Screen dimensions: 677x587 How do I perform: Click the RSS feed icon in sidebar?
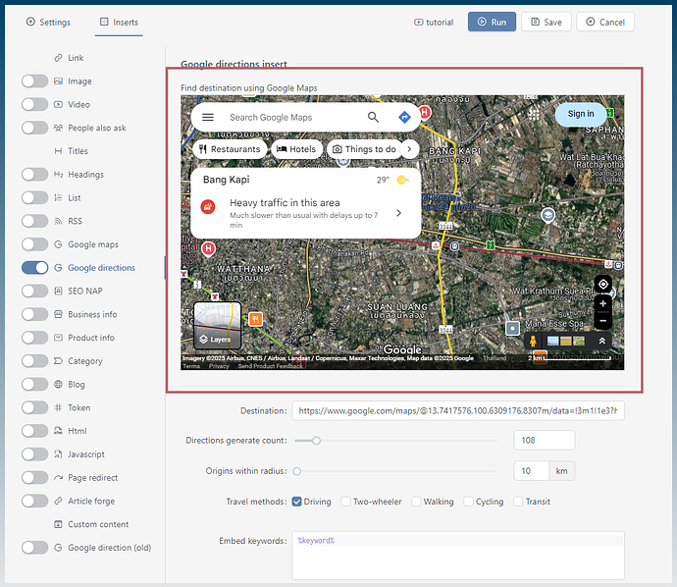click(58, 221)
